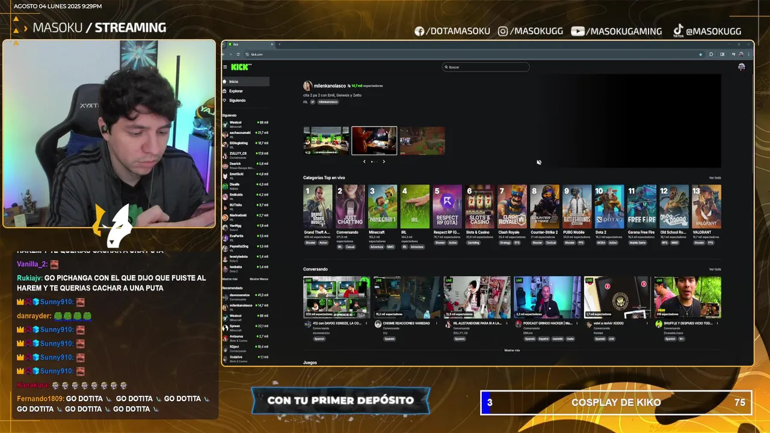Click the Shooter tag under Grand Theft Auto
770x433 pixels.
[310, 242]
